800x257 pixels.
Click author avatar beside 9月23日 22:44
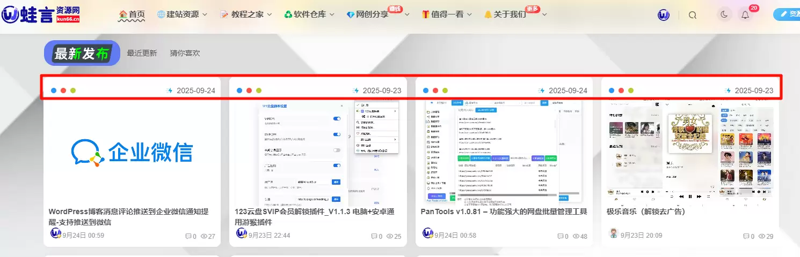click(242, 233)
